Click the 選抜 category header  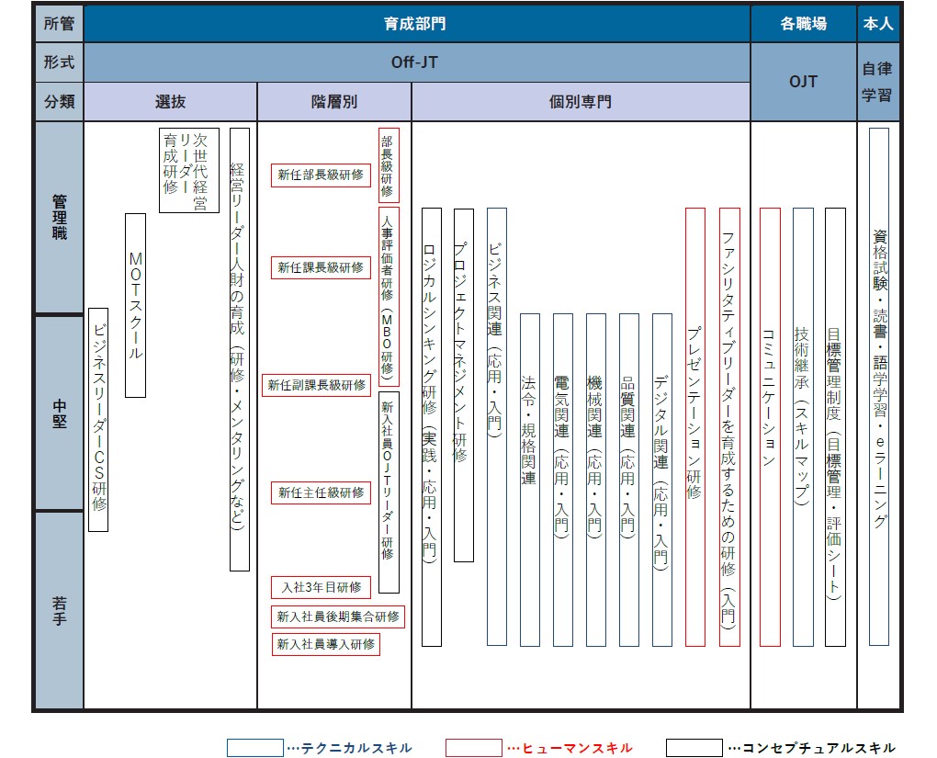click(170, 102)
